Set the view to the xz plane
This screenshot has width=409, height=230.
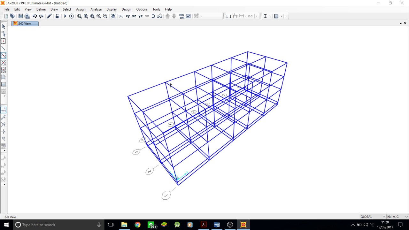click(134, 16)
